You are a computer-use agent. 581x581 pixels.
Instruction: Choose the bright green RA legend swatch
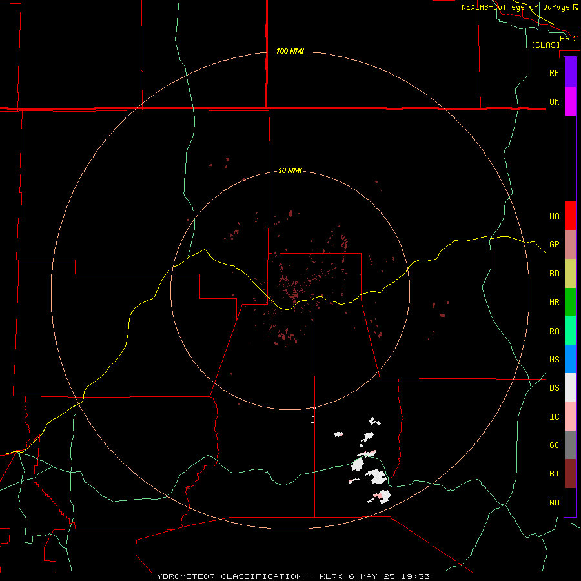point(570,331)
